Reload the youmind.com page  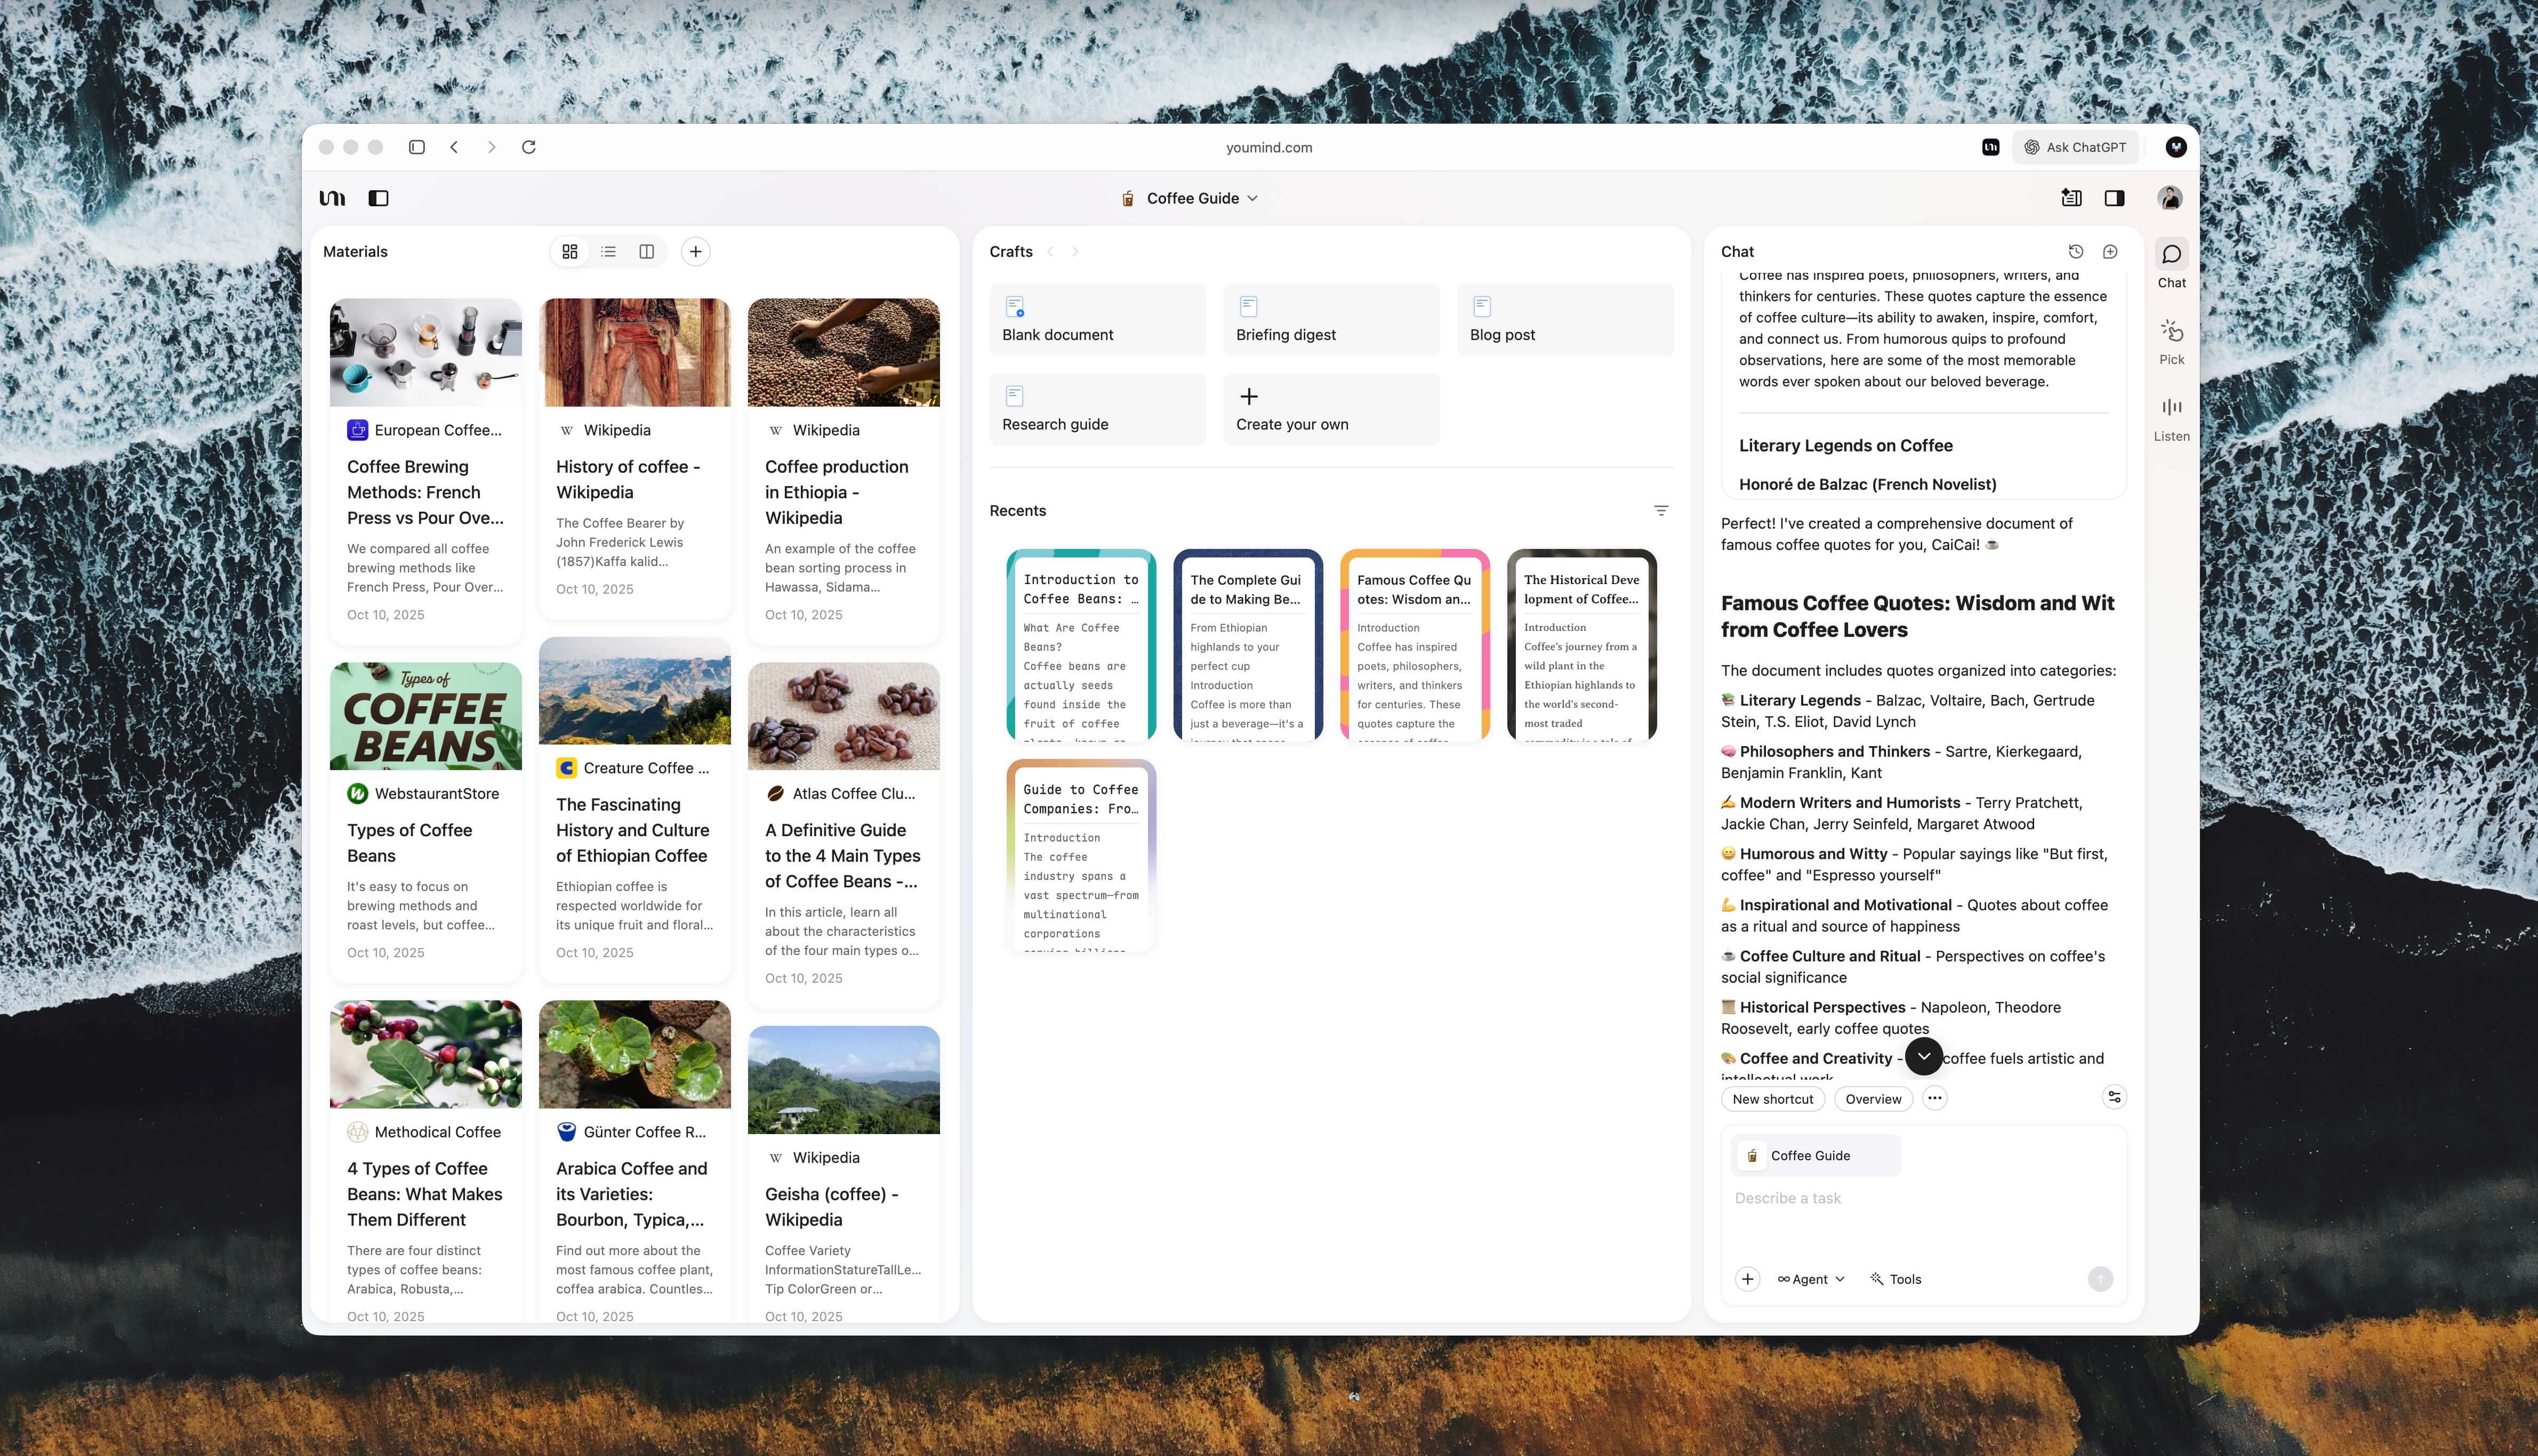529,147
